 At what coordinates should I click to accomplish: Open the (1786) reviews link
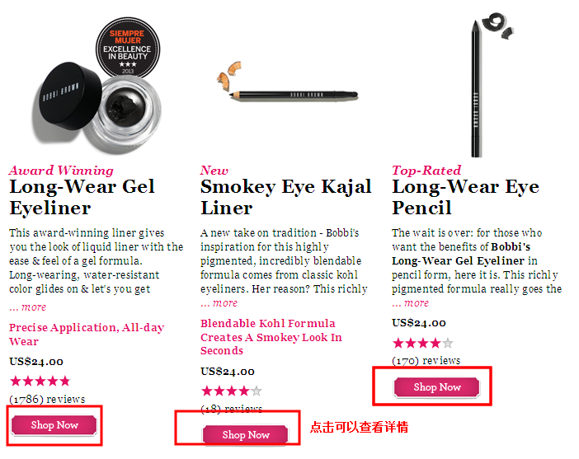47,399
